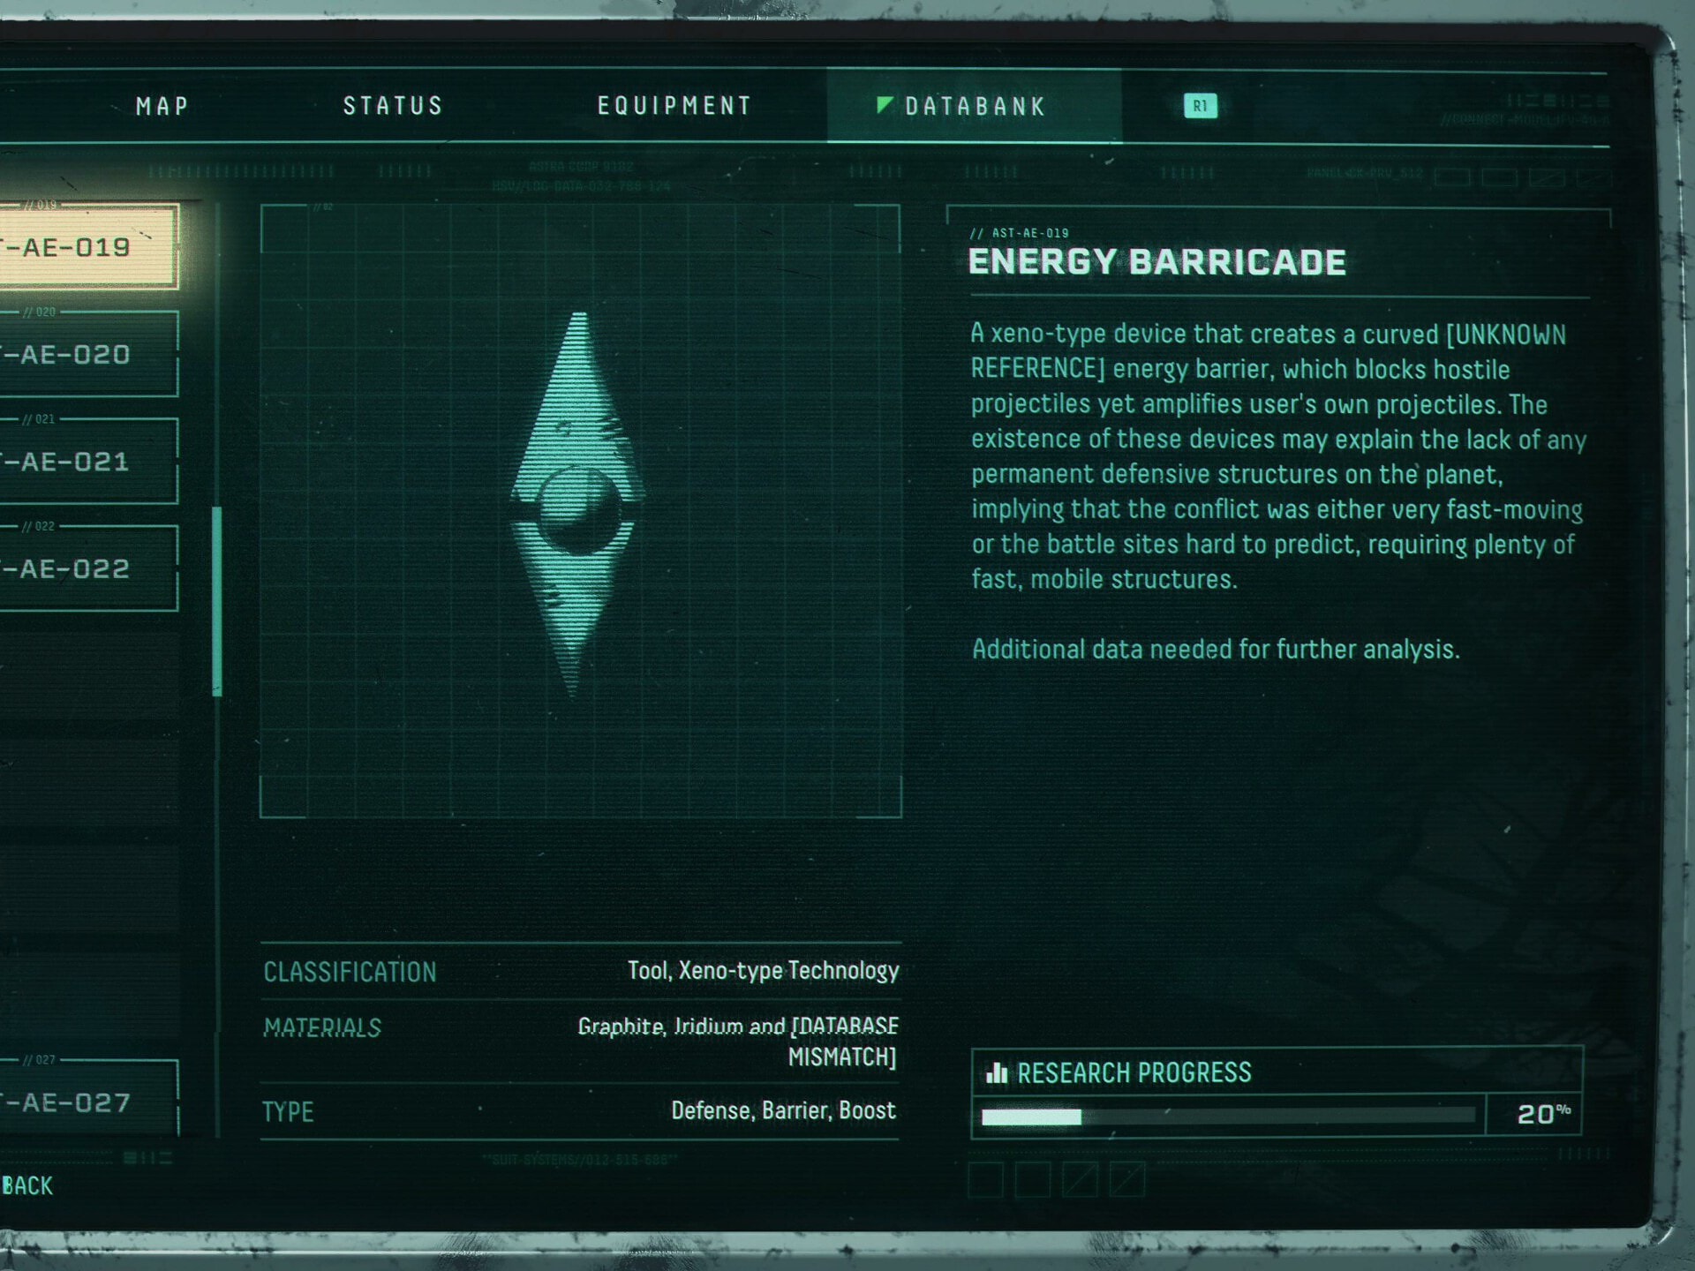This screenshot has width=1695, height=1271.
Task: Switch to the STATUS tab
Action: click(x=393, y=107)
